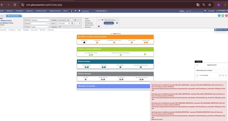Image resolution: width=228 pixels, height=121 pixels.
Task: Tick the Mécontent checkbox
Action: 83,27
